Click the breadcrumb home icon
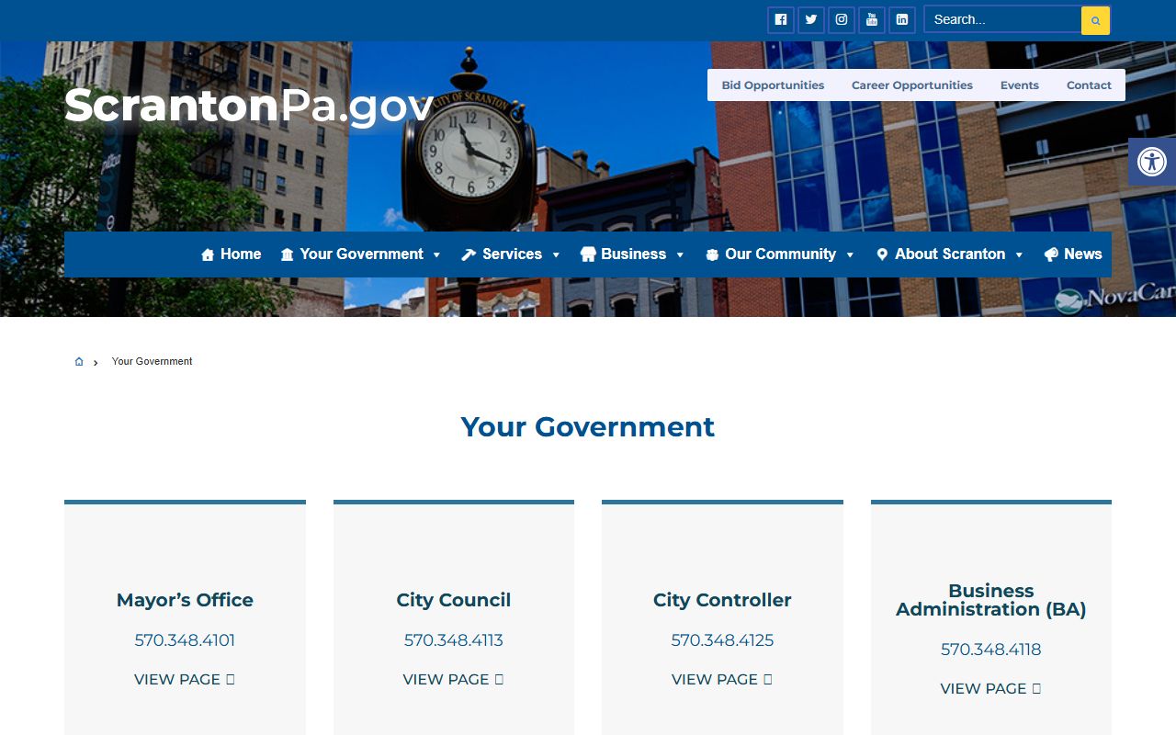1176x735 pixels. pos(79,362)
